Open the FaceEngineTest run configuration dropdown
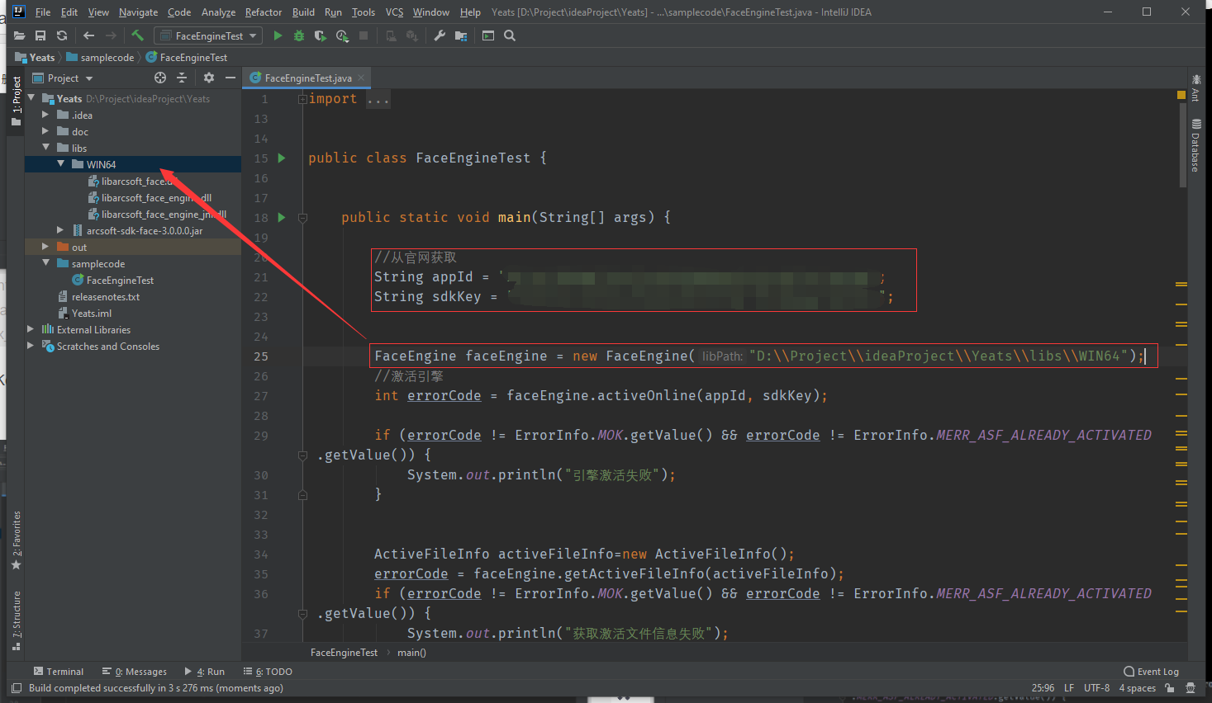The height and width of the screenshot is (703, 1212). coord(208,35)
